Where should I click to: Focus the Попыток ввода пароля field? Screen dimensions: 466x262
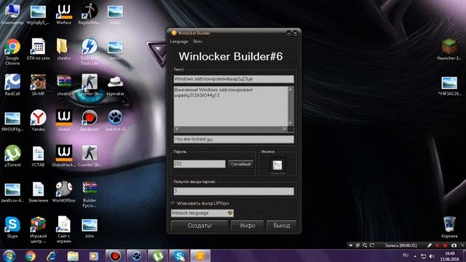point(234,191)
